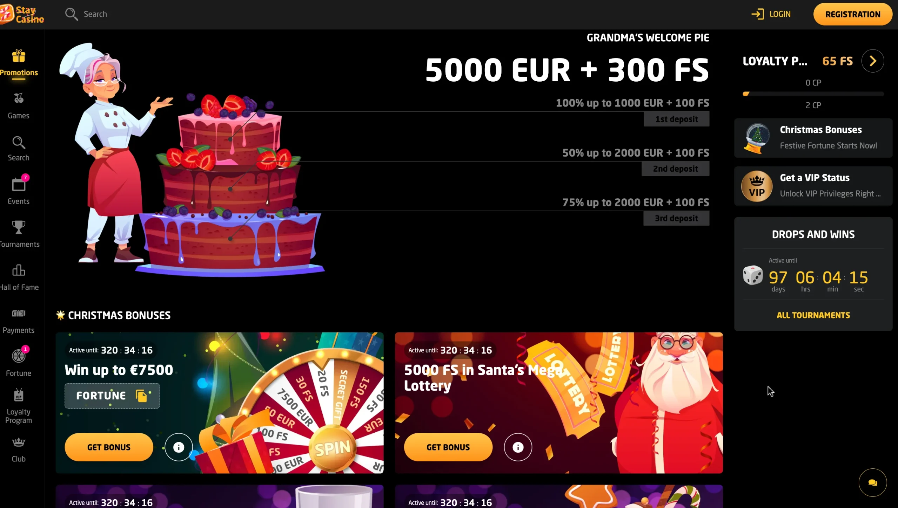Viewport: 898px width, 508px height.
Task: Click the loyalty CP progress bar
Action: [x=813, y=94]
